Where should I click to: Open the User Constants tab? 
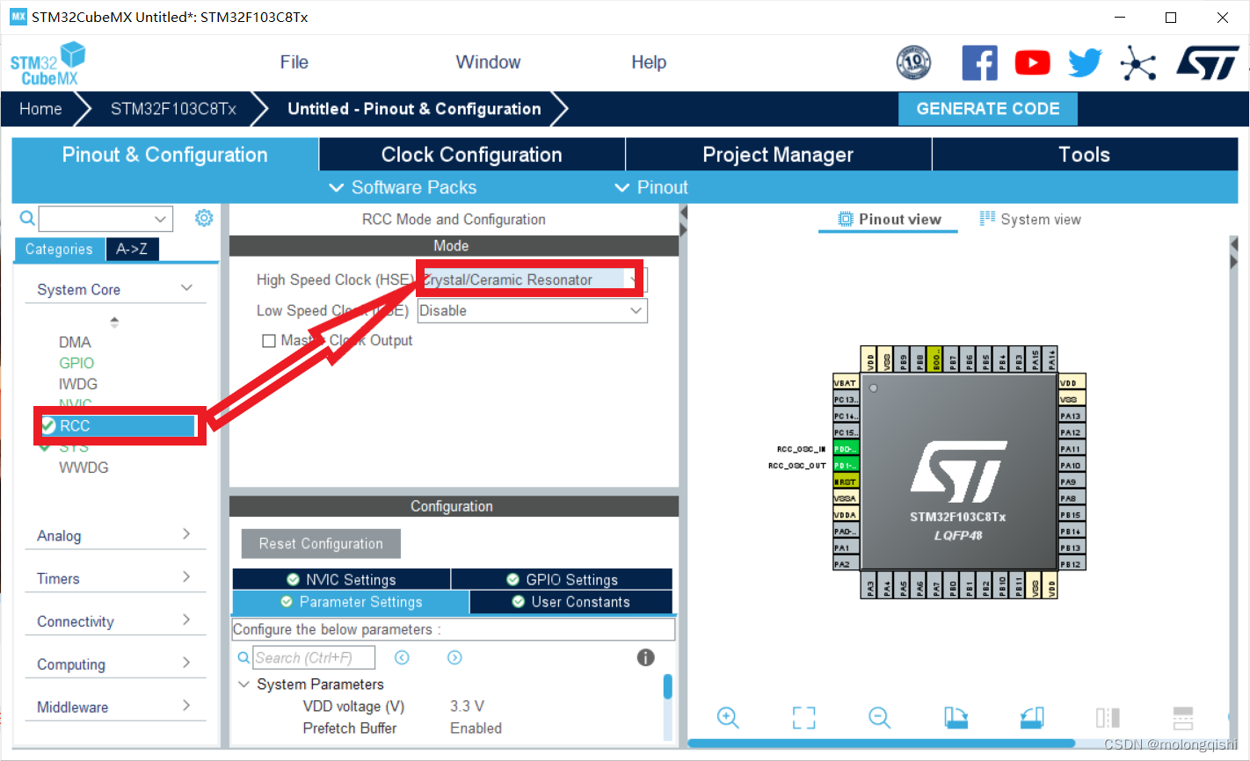571,602
